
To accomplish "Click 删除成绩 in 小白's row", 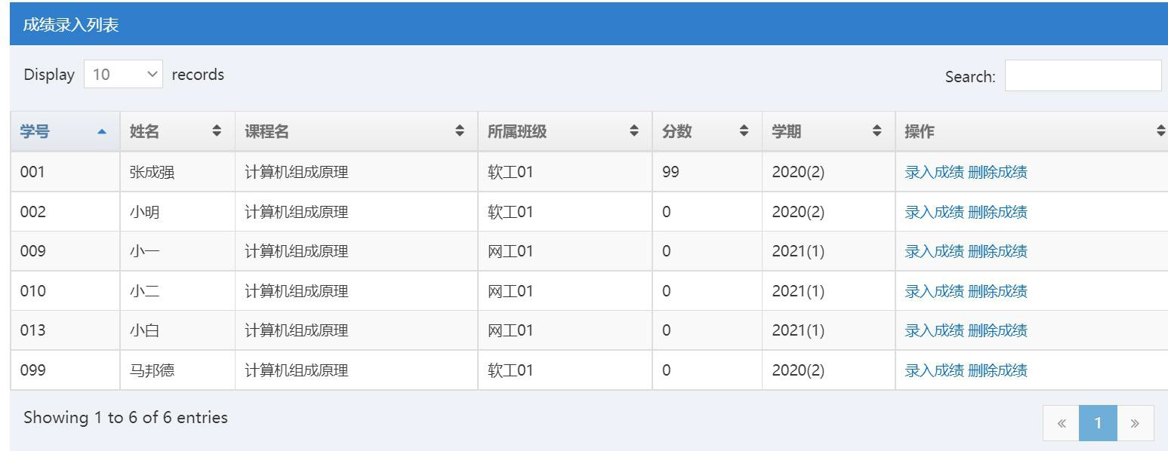I will 997,330.
